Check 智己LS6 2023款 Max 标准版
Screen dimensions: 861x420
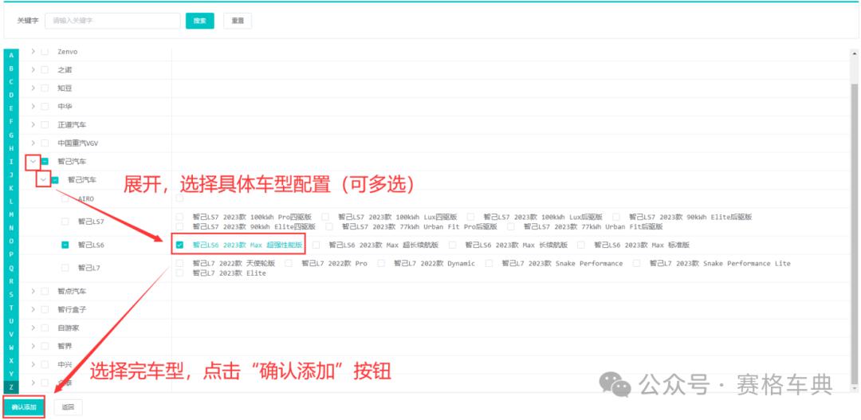click(x=581, y=245)
